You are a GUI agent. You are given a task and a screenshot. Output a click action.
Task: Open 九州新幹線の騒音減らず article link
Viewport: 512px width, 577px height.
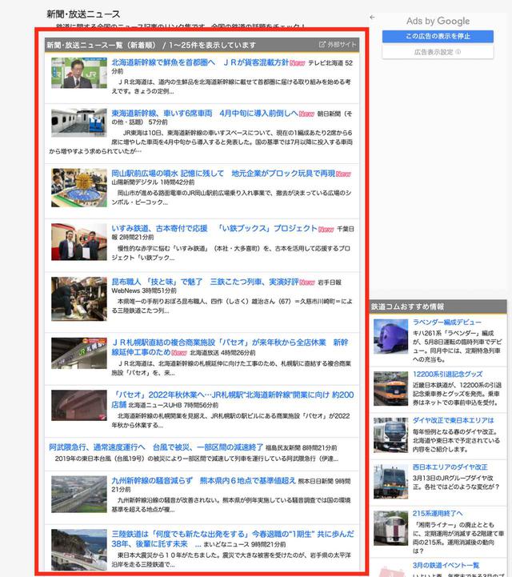pyautogui.click(x=203, y=481)
